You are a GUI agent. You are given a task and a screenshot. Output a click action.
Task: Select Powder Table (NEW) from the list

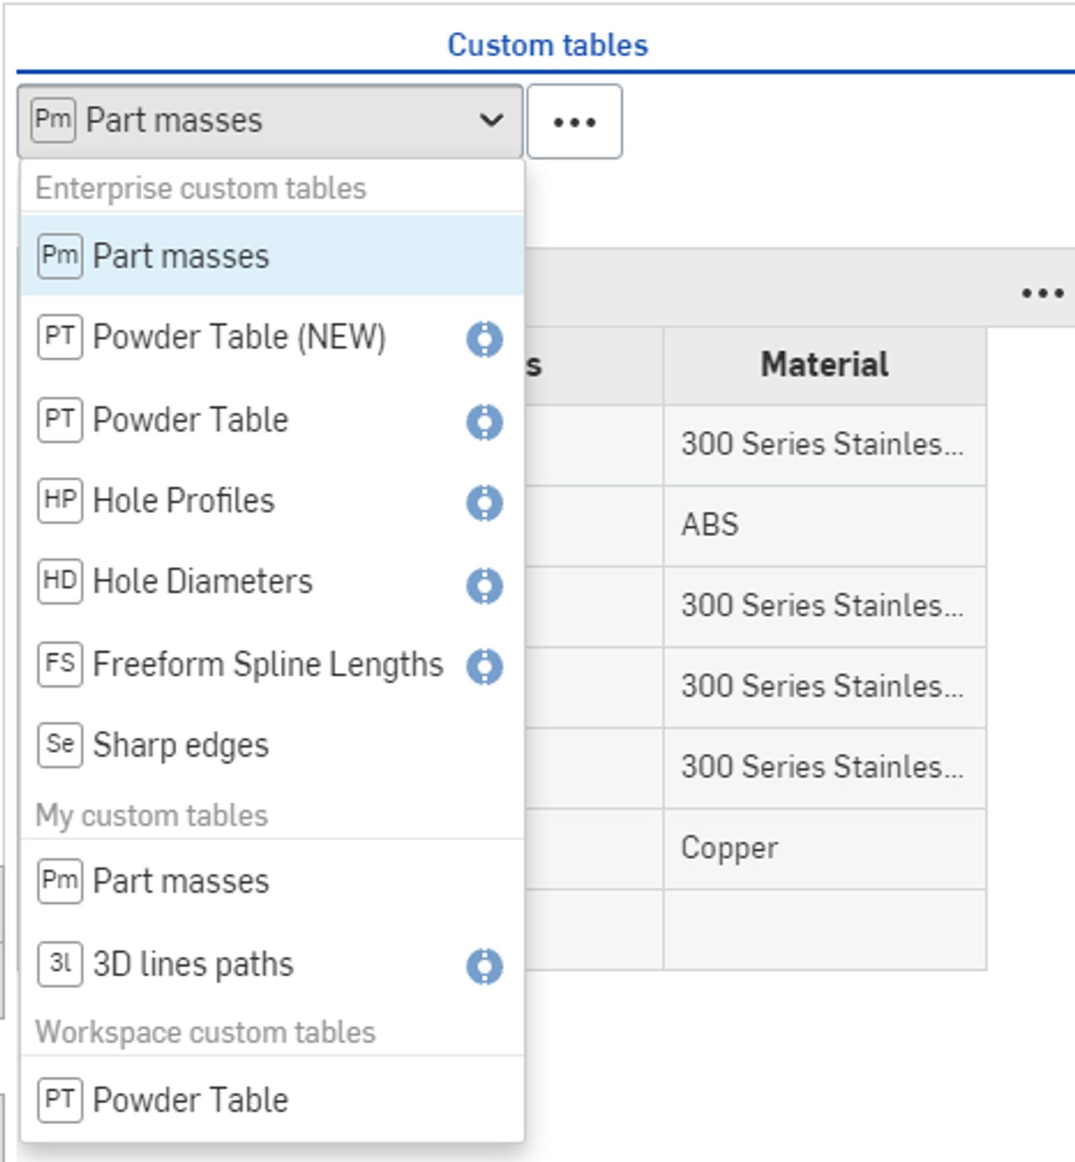[239, 337]
